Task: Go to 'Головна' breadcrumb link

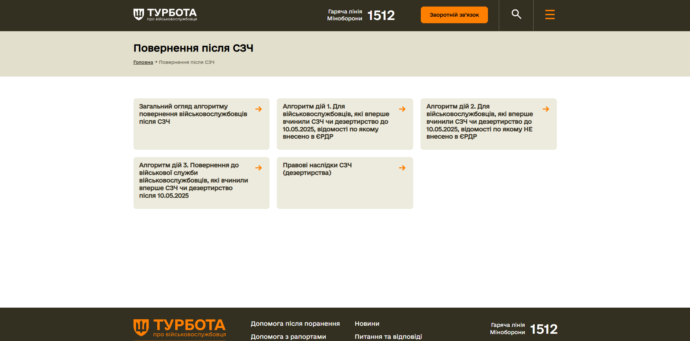Action: 143,62
